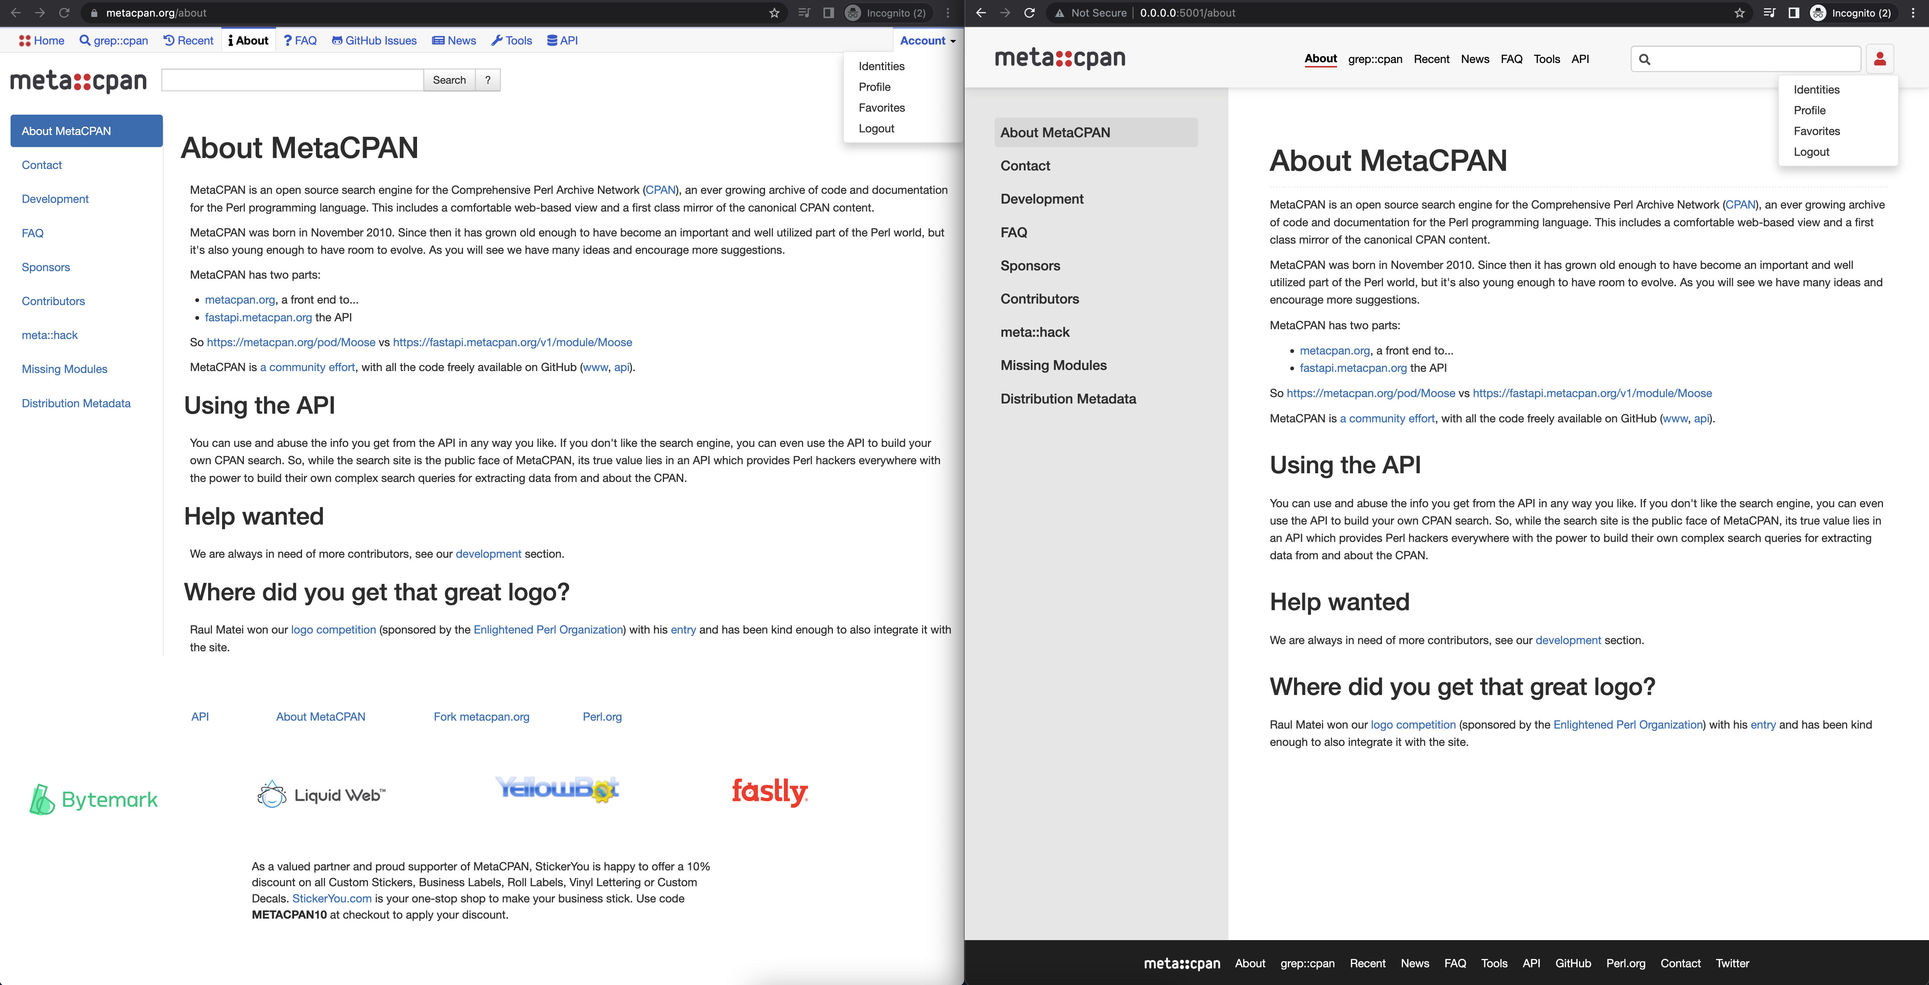
Task: Click the red user account icon
Action: pyautogui.click(x=1879, y=59)
